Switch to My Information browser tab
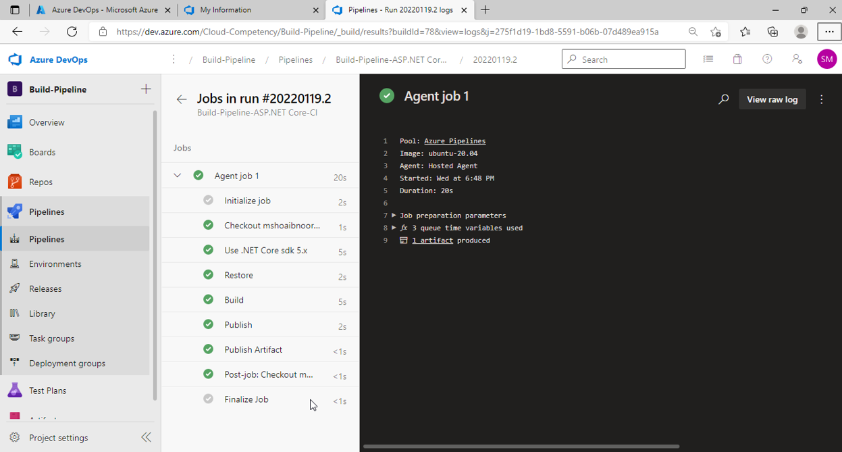Screen dimensions: 842x452 point(250,10)
